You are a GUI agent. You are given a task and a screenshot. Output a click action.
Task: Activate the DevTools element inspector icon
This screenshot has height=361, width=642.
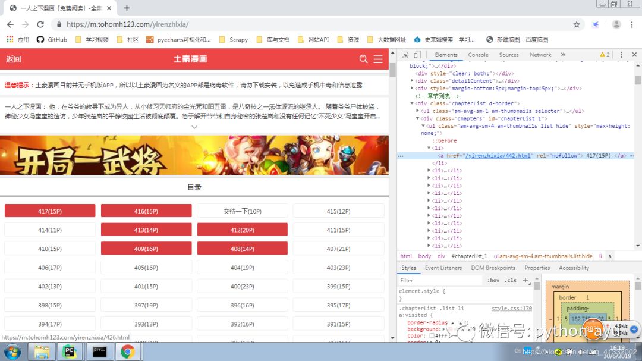click(x=405, y=55)
